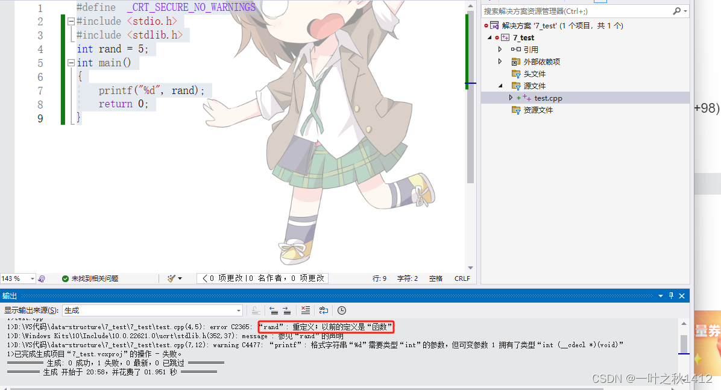The image size is (721, 390).
Task: Click the CRLF line ending indicator
Action: click(x=462, y=278)
